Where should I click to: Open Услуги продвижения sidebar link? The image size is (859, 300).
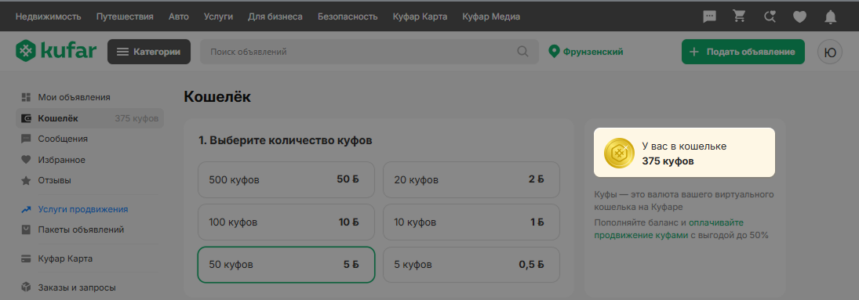[82, 209]
